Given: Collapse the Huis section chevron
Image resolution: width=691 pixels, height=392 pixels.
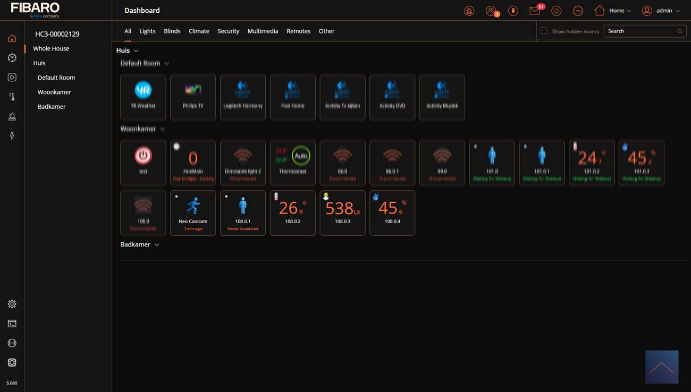Looking at the screenshot, I should pyautogui.click(x=136, y=51).
